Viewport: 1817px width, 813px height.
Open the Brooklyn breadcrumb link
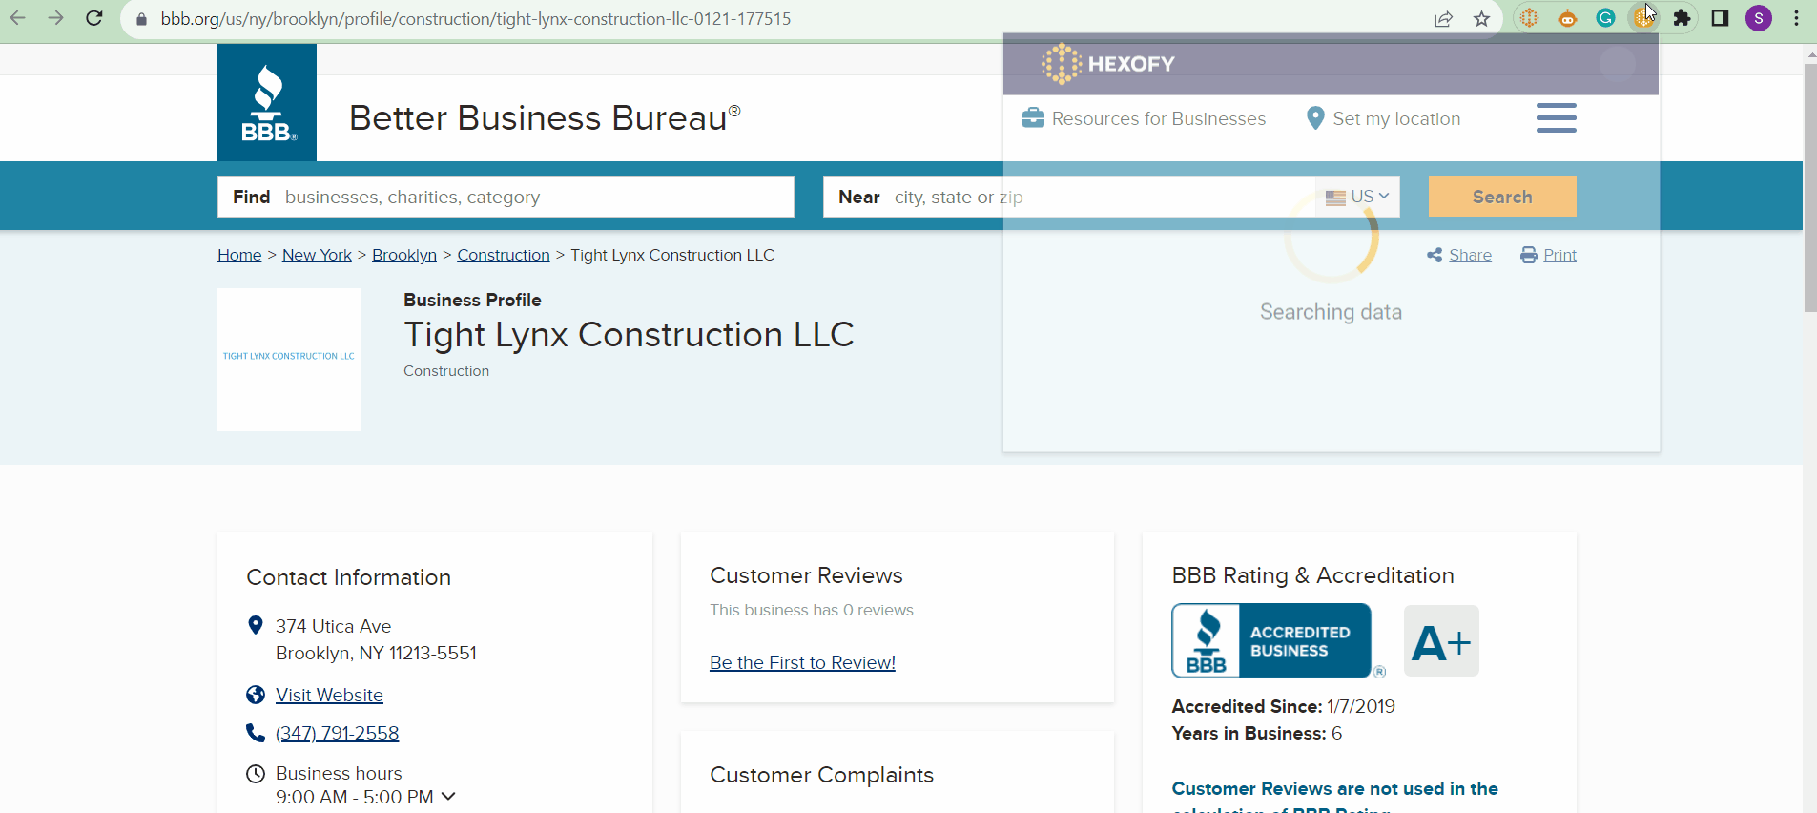(404, 255)
